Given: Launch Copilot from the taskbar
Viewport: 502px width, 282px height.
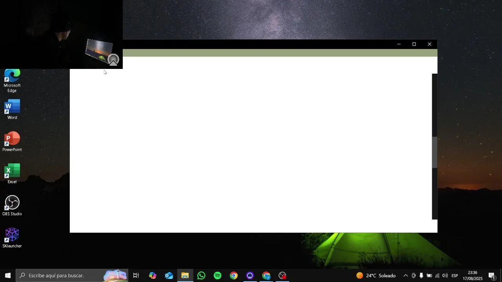Looking at the screenshot, I should [x=153, y=275].
